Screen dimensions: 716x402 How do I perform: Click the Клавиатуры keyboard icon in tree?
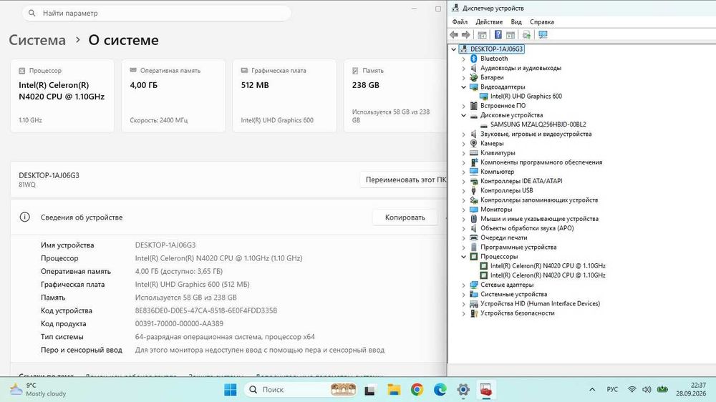[473, 153]
